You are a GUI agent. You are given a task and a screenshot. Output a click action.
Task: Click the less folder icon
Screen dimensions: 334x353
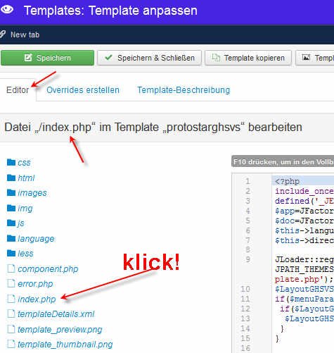click(x=11, y=253)
